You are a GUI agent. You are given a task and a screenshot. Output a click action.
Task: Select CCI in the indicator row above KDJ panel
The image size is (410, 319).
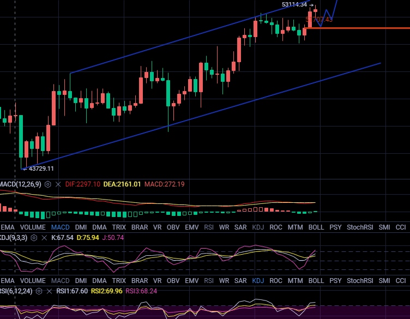(401, 227)
